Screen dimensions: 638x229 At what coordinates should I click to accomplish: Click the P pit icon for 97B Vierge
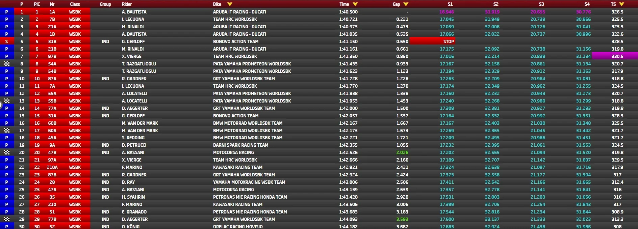[x=7, y=56]
